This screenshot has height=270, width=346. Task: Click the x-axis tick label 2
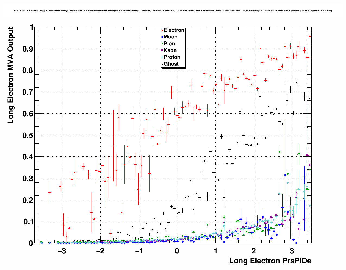[x=254, y=251]
